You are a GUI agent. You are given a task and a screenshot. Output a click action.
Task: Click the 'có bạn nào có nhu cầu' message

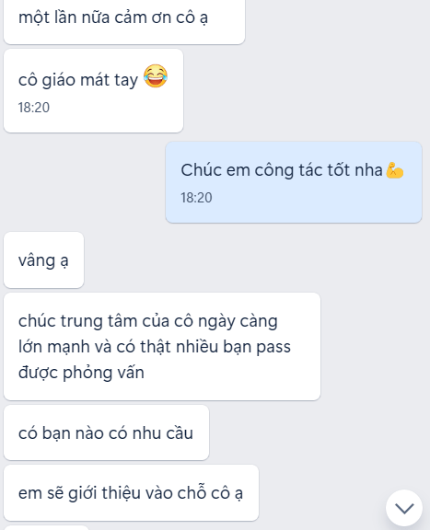(106, 432)
